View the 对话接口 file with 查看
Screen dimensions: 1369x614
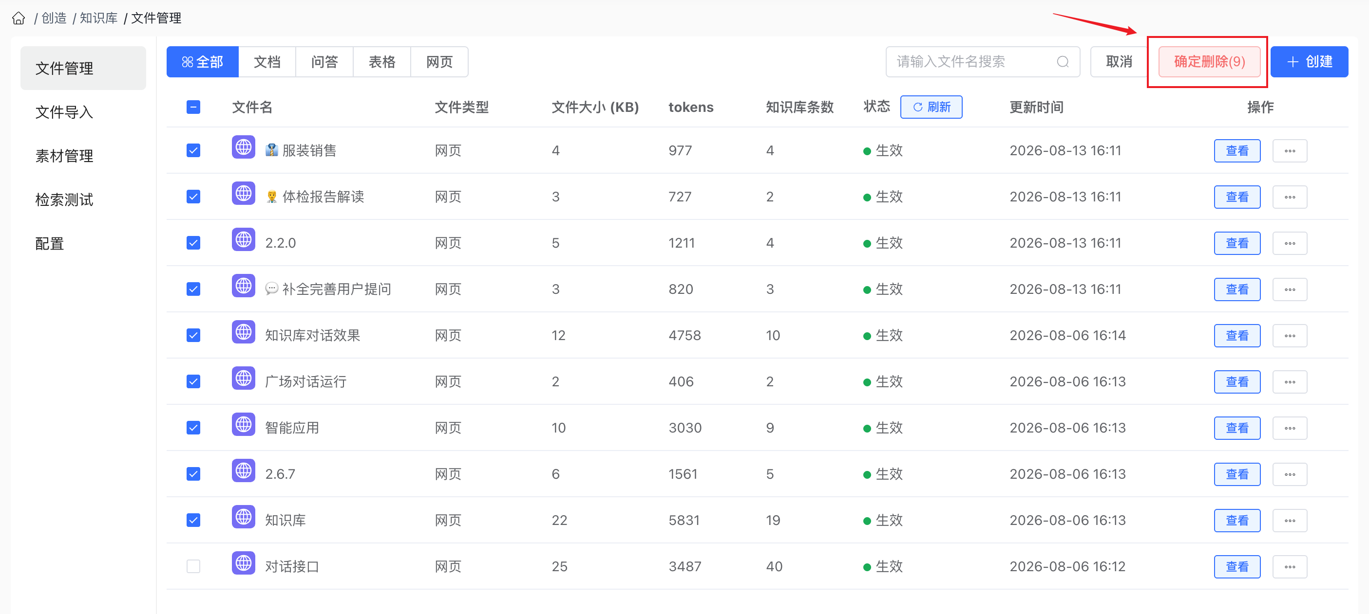1237,566
